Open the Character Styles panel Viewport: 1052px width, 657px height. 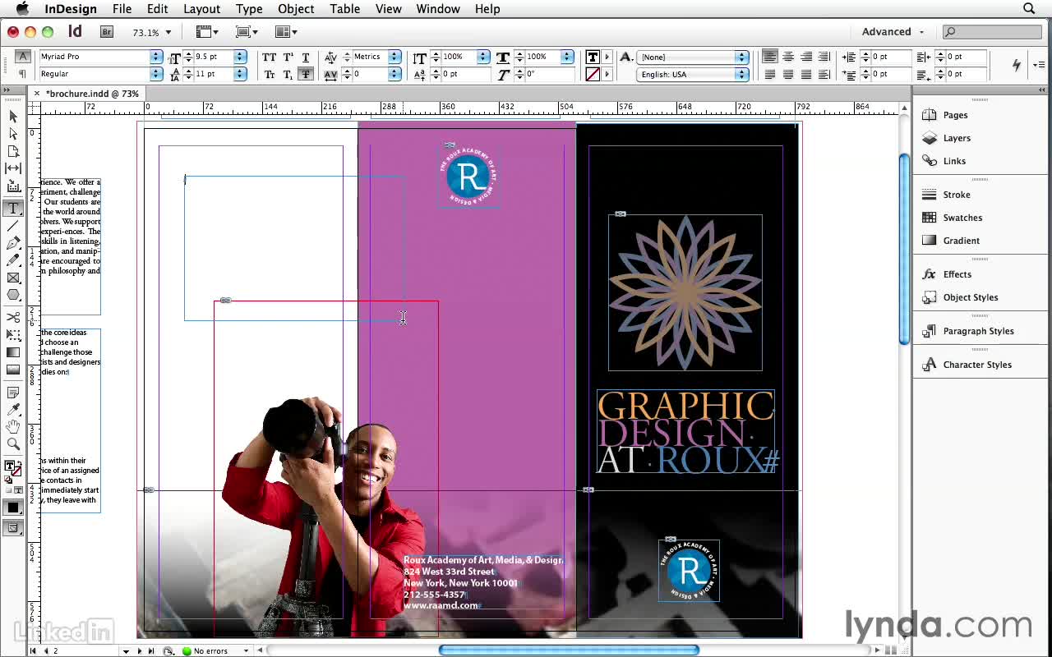pyautogui.click(x=977, y=365)
